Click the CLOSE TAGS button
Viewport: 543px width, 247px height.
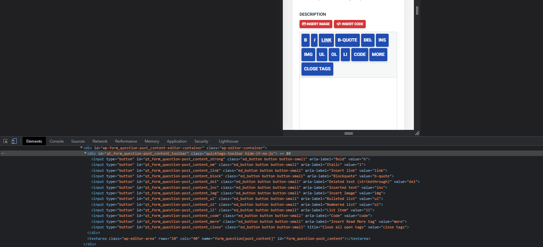(x=317, y=69)
